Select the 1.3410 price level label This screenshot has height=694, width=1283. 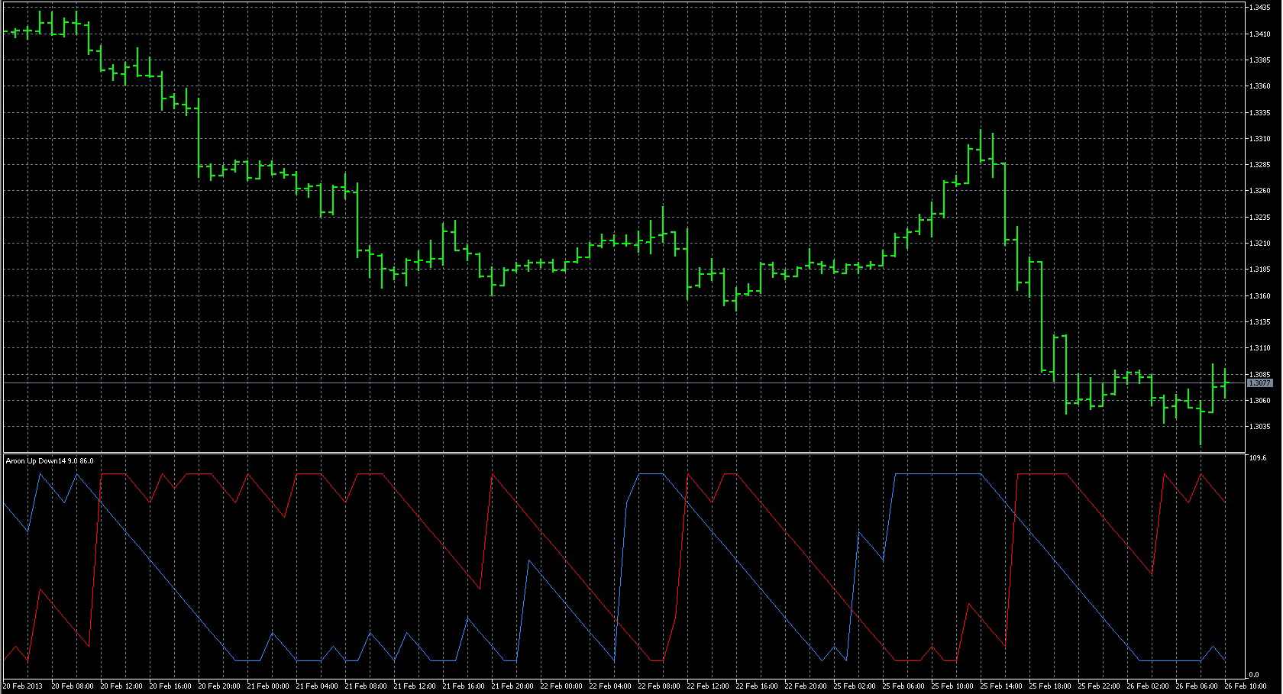1260,34
